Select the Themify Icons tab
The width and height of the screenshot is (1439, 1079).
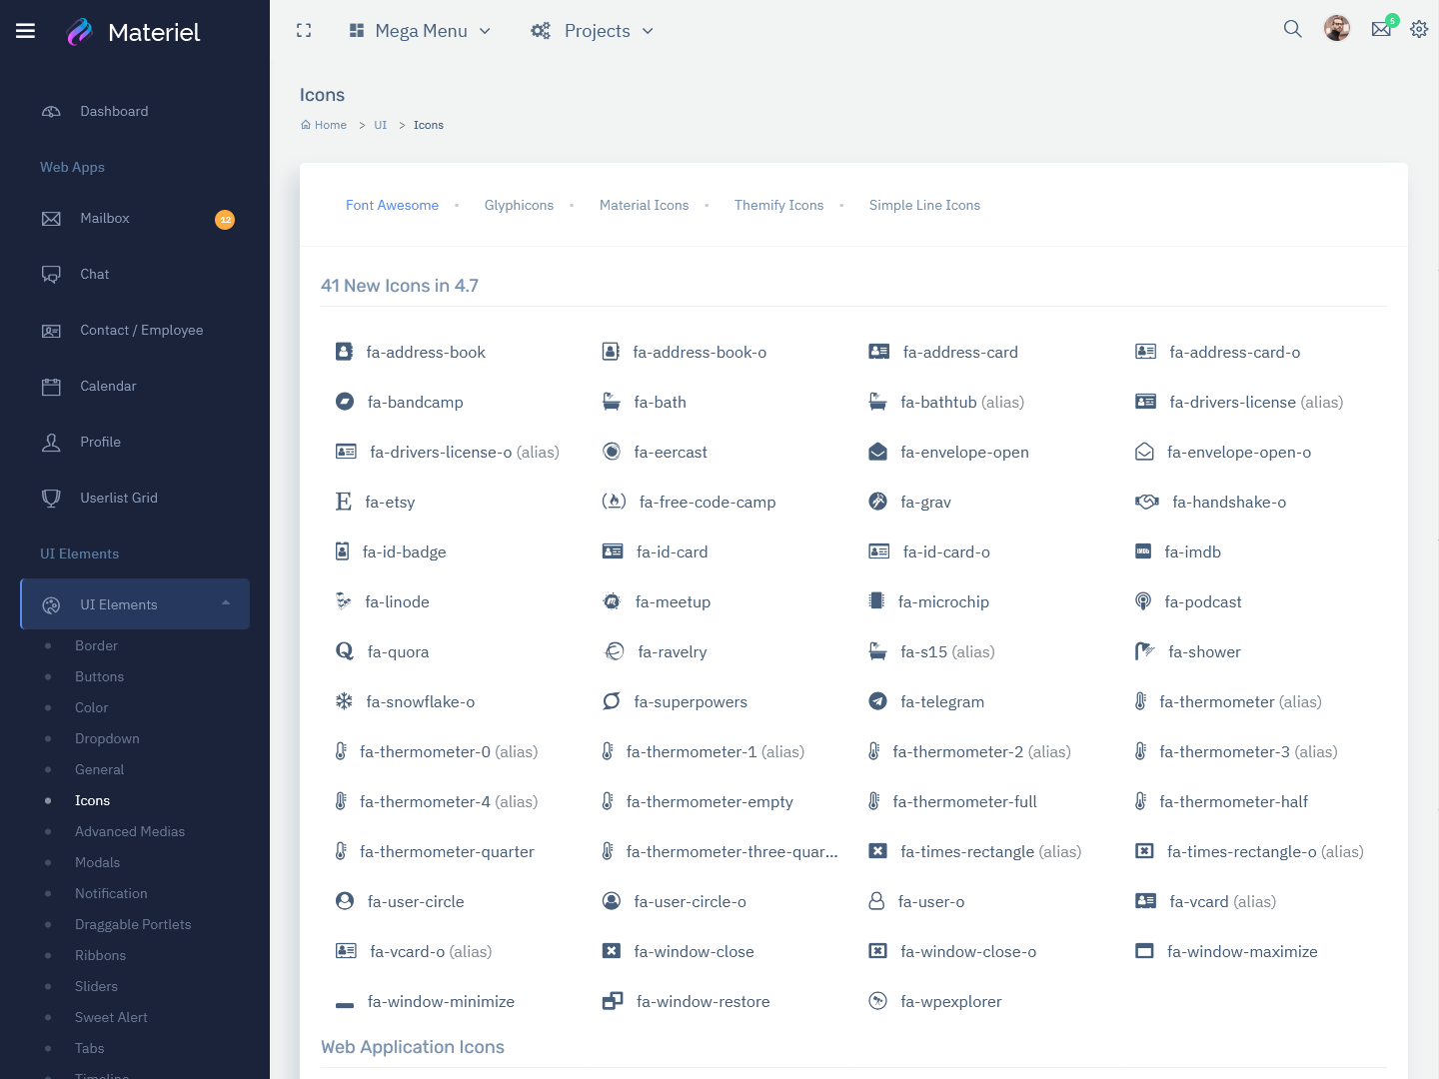pos(778,205)
